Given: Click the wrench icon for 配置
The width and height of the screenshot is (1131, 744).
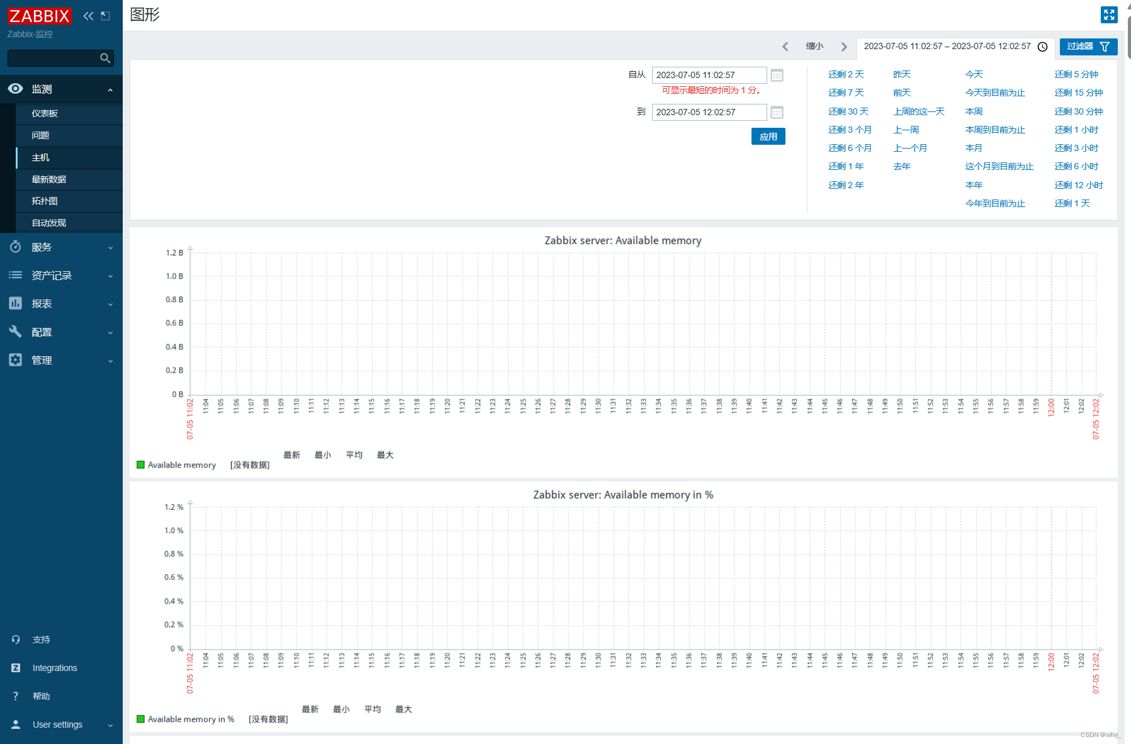Looking at the screenshot, I should click(x=15, y=332).
